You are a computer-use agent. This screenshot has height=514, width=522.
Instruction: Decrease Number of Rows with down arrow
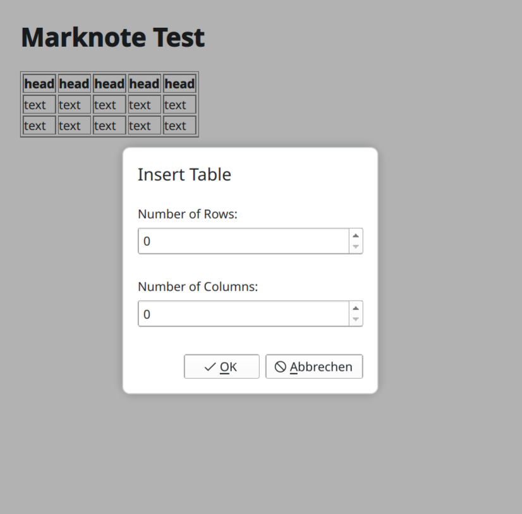(x=356, y=247)
